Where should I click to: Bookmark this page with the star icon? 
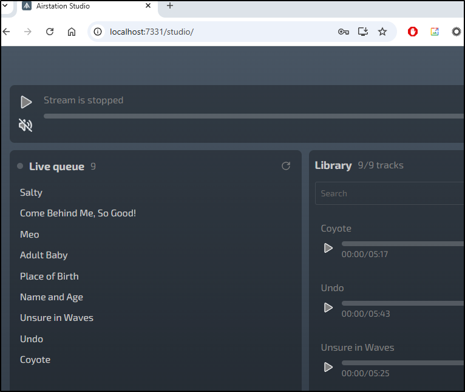coord(382,32)
